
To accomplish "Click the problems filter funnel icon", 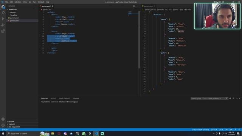I will [x=226, y=98].
